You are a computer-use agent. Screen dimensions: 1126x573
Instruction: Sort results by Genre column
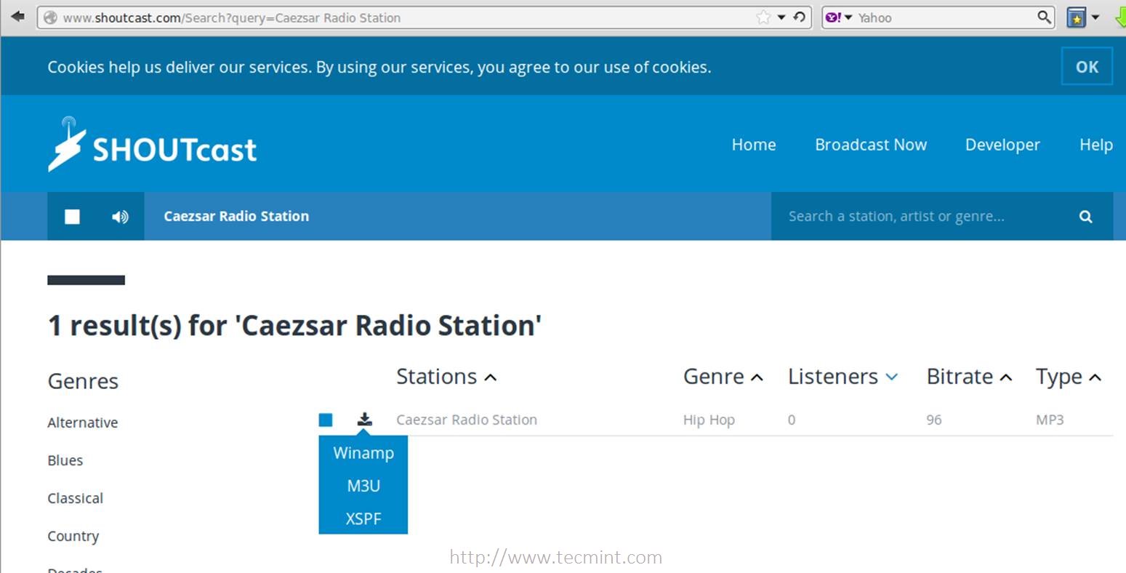(723, 377)
